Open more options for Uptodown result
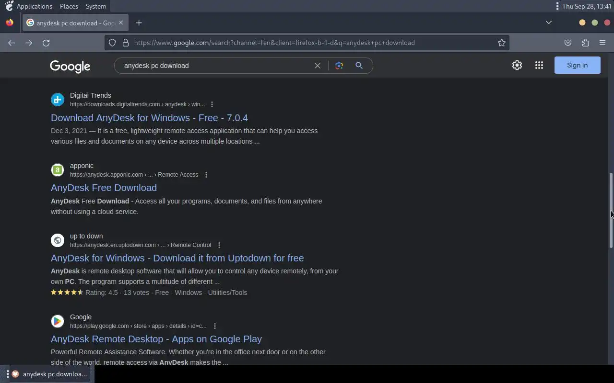 click(219, 245)
